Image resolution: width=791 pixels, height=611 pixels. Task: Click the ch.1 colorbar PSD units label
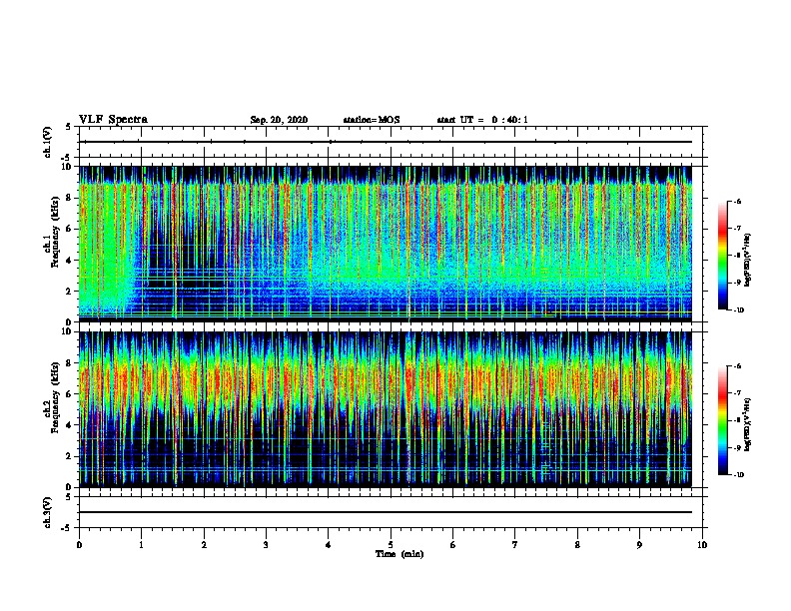[x=748, y=261]
